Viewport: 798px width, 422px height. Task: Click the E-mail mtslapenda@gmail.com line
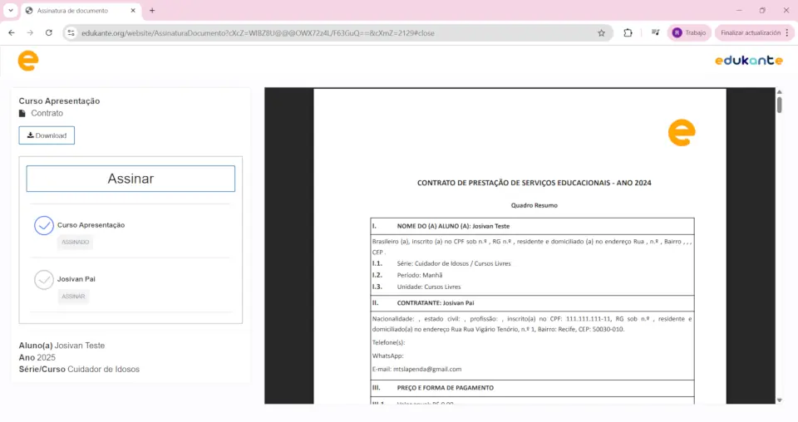[x=416, y=369]
